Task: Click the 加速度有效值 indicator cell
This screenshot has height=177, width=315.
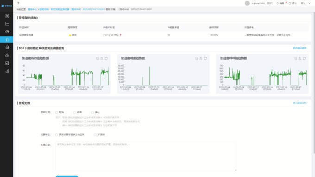Action: [x=26, y=35]
